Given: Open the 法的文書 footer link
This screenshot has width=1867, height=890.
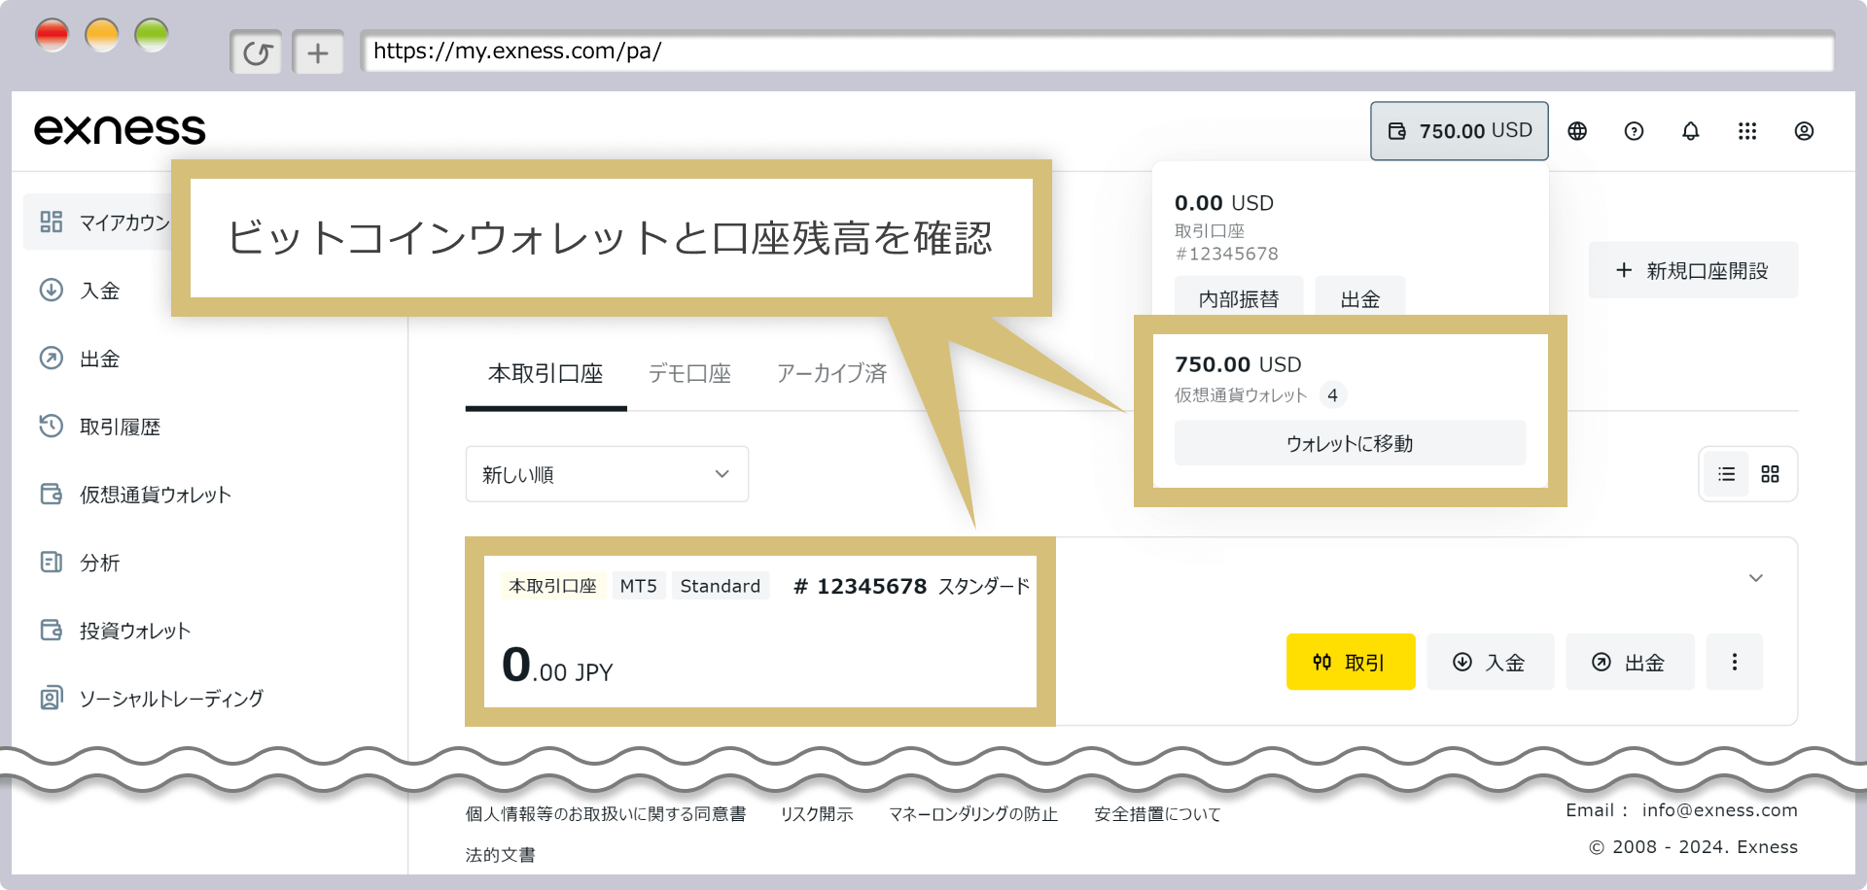Looking at the screenshot, I should tap(500, 855).
